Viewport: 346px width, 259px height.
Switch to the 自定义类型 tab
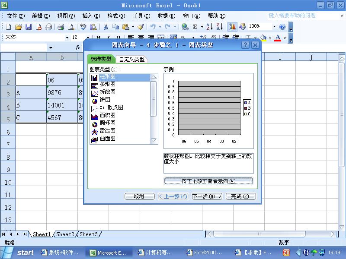pos(132,59)
